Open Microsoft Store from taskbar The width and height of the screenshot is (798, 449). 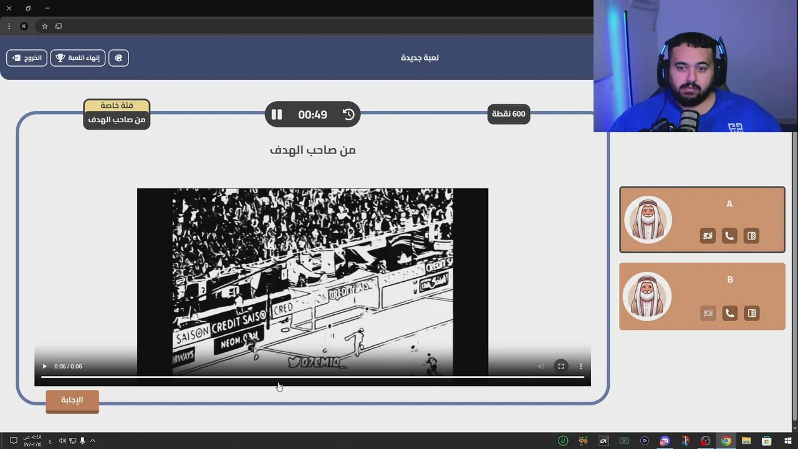(767, 441)
